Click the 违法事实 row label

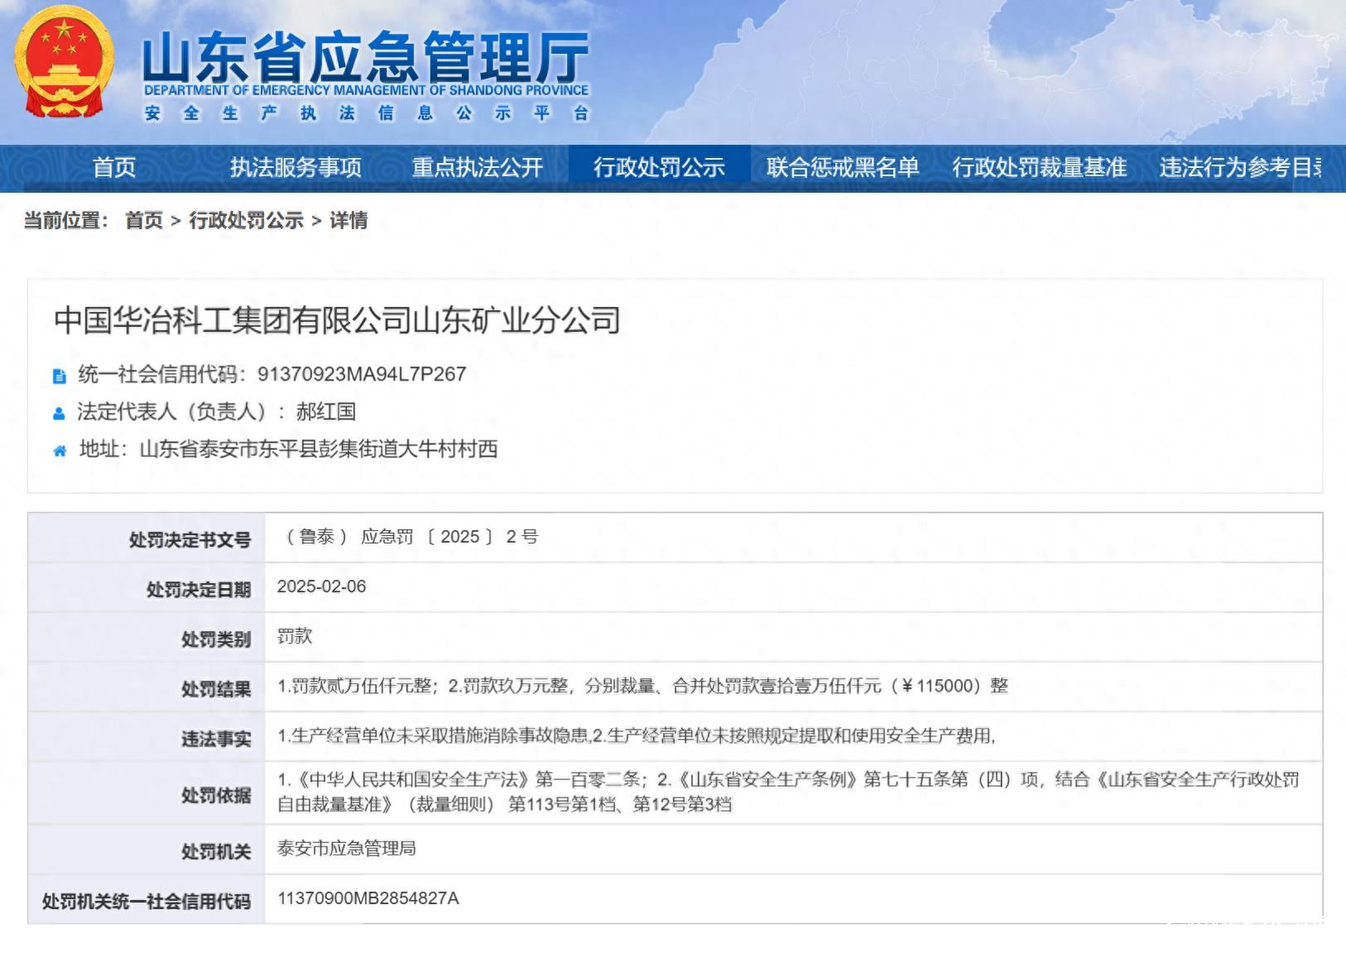coord(216,739)
